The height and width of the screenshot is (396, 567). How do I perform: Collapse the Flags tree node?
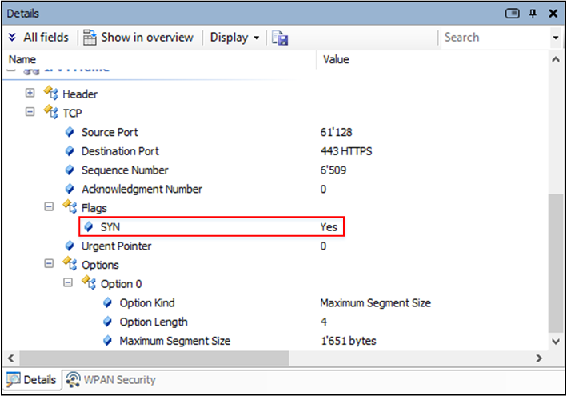(49, 208)
